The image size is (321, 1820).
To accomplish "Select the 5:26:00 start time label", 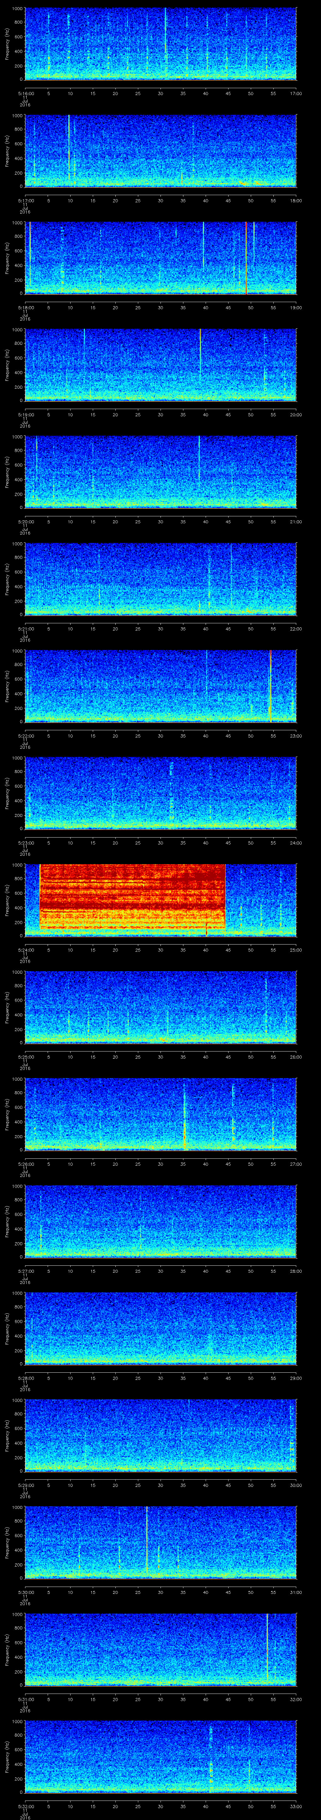I will tap(25, 1164).
